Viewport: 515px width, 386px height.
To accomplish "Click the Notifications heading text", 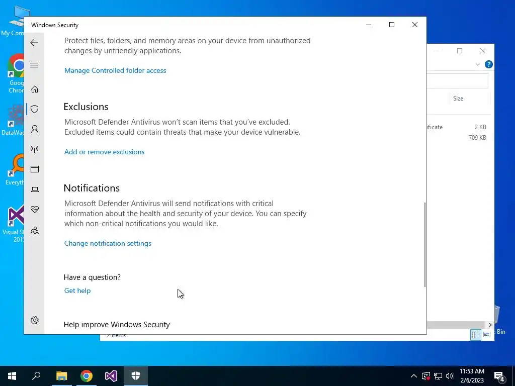I will click(x=92, y=188).
